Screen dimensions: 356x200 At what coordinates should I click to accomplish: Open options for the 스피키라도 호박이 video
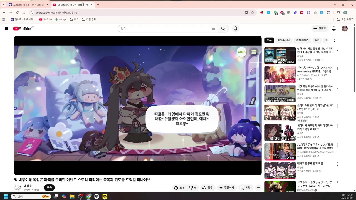tap(338, 106)
